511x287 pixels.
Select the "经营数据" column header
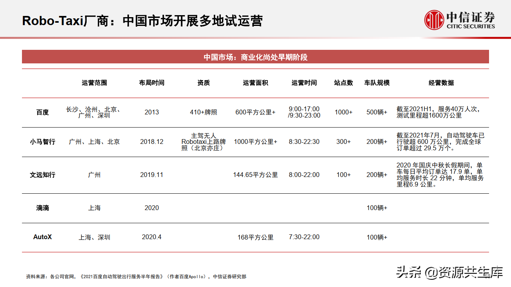[x=442, y=83]
